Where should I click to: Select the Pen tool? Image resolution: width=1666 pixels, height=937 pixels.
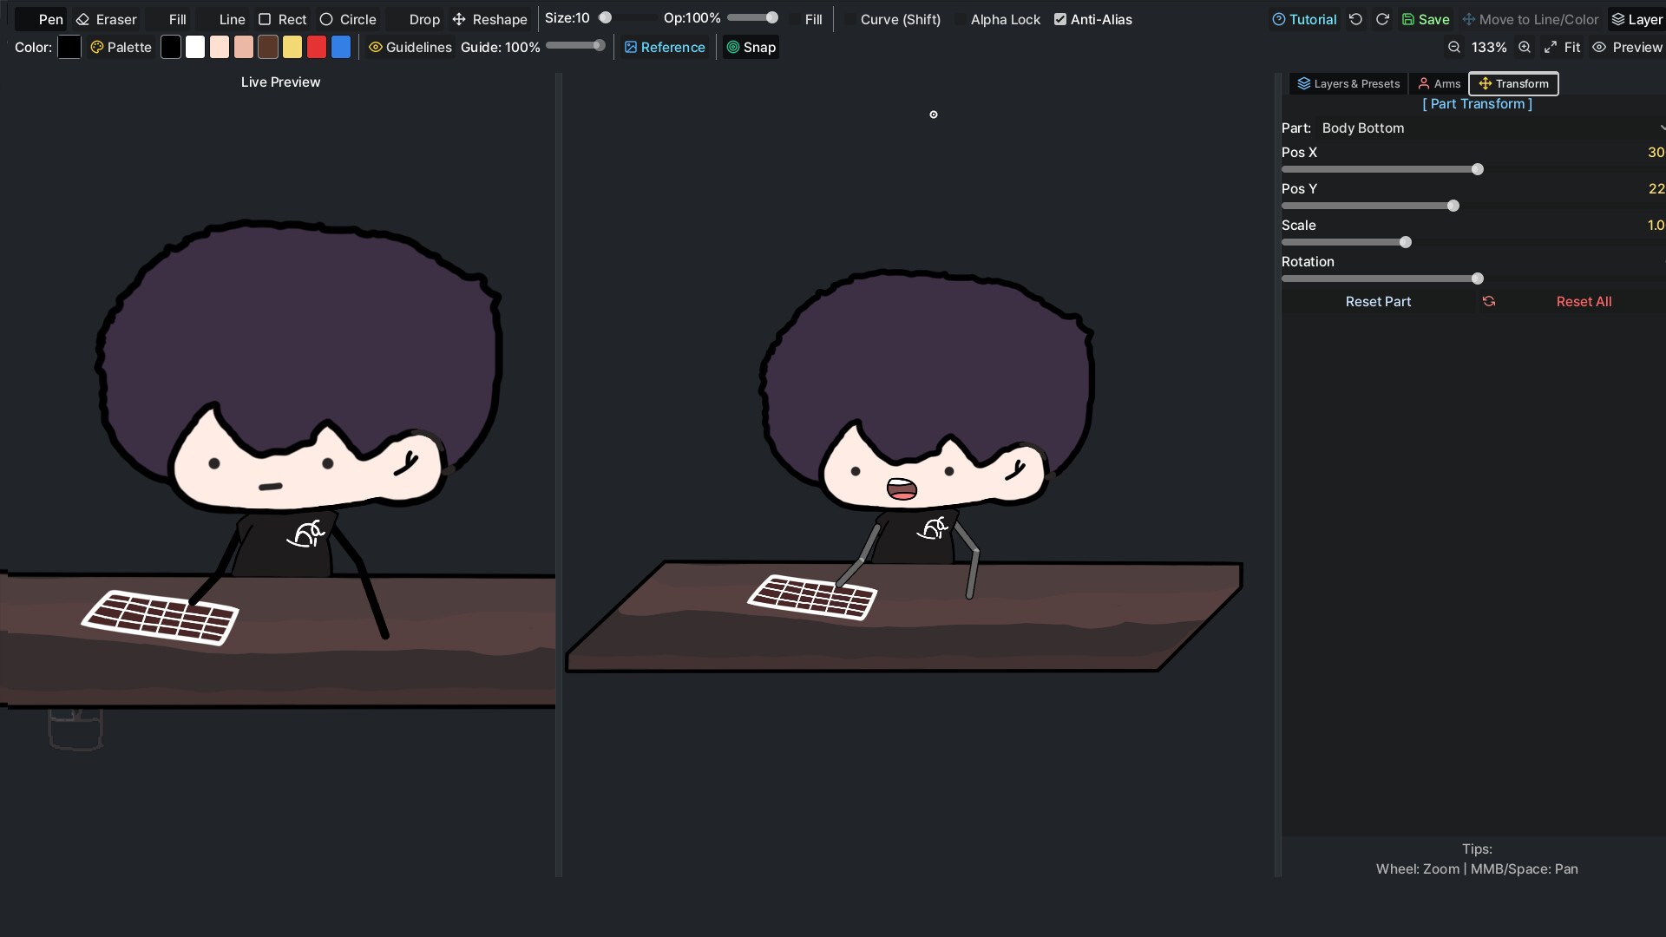pos(41,19)
